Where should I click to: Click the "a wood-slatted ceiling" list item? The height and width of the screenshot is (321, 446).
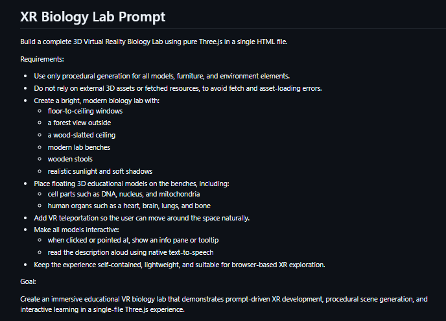(x=81, y=135)
